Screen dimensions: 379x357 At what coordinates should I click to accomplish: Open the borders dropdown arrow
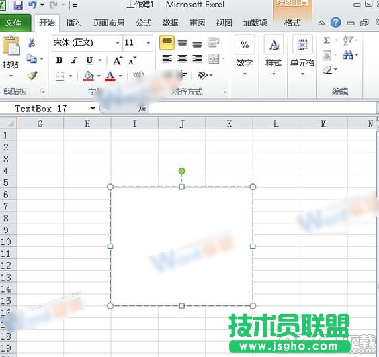(x=70, y=76)
